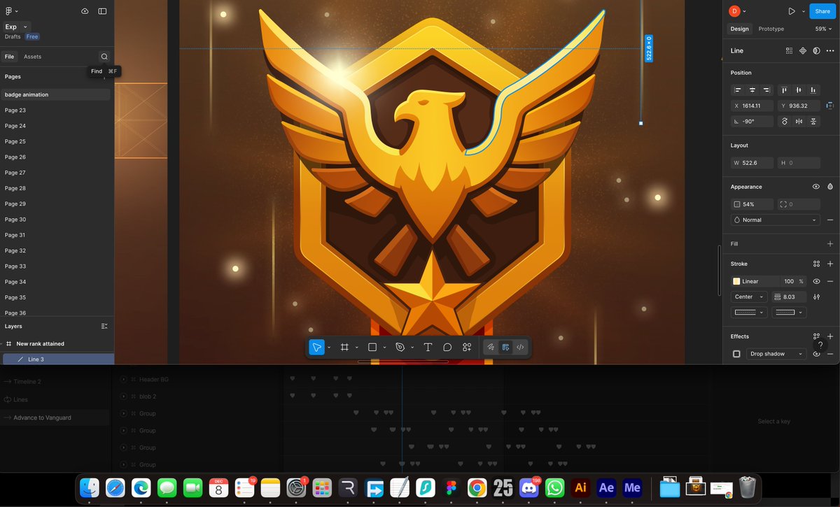Open the stroke position Center dropdown
The height and width of the screenshot is (507, 840).
click(x=748, y=297)
